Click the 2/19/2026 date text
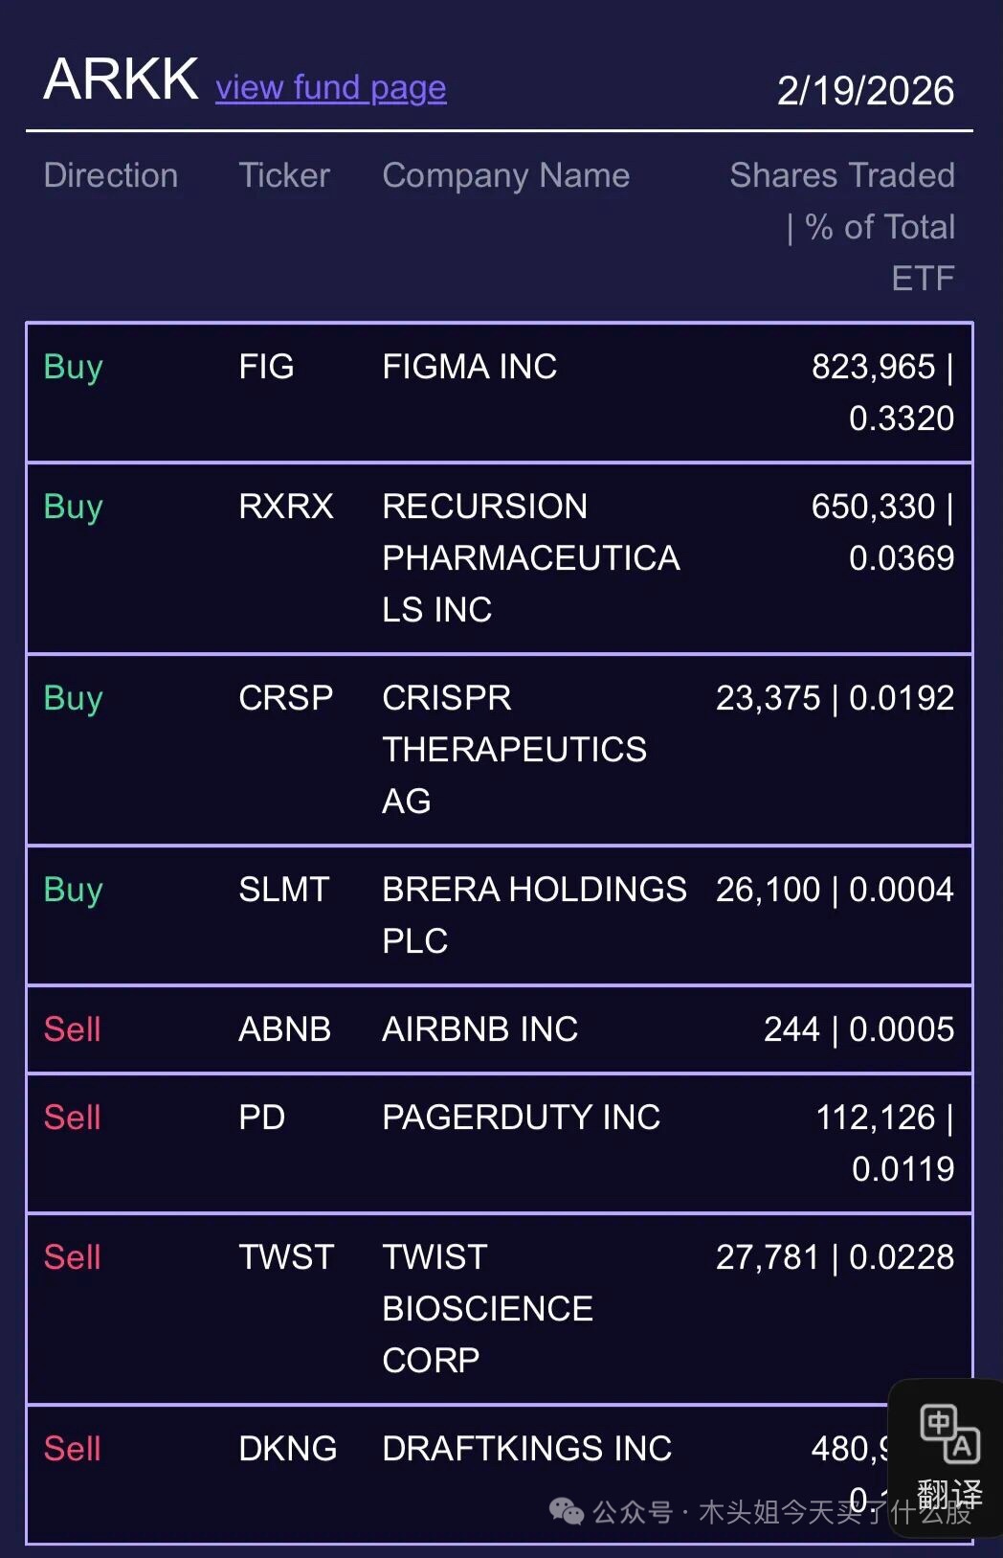This screenshot has height=1558, width=1003. click(x=865, y=91)
